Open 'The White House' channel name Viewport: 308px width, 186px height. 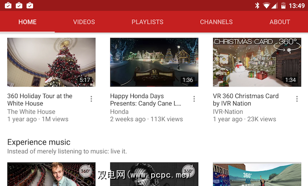pos(31,111)
